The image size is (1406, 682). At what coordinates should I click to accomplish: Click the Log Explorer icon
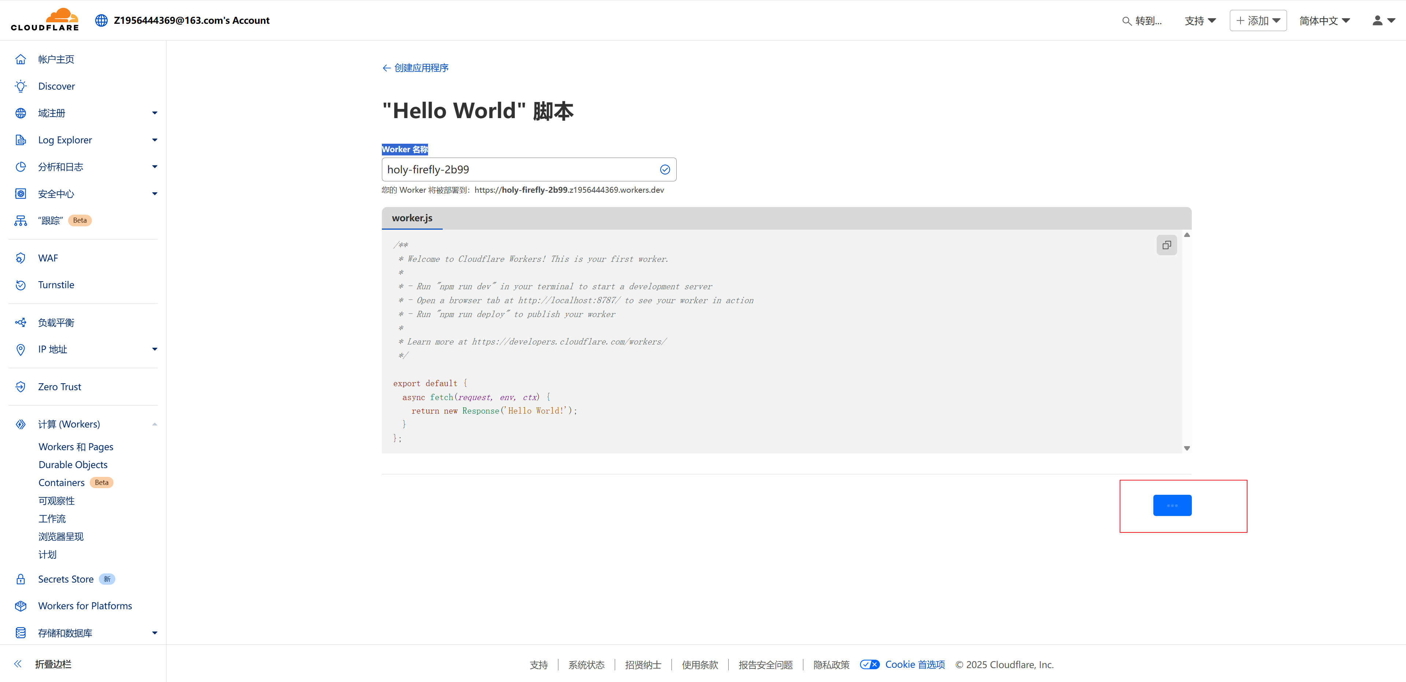[x=21, y=140]
